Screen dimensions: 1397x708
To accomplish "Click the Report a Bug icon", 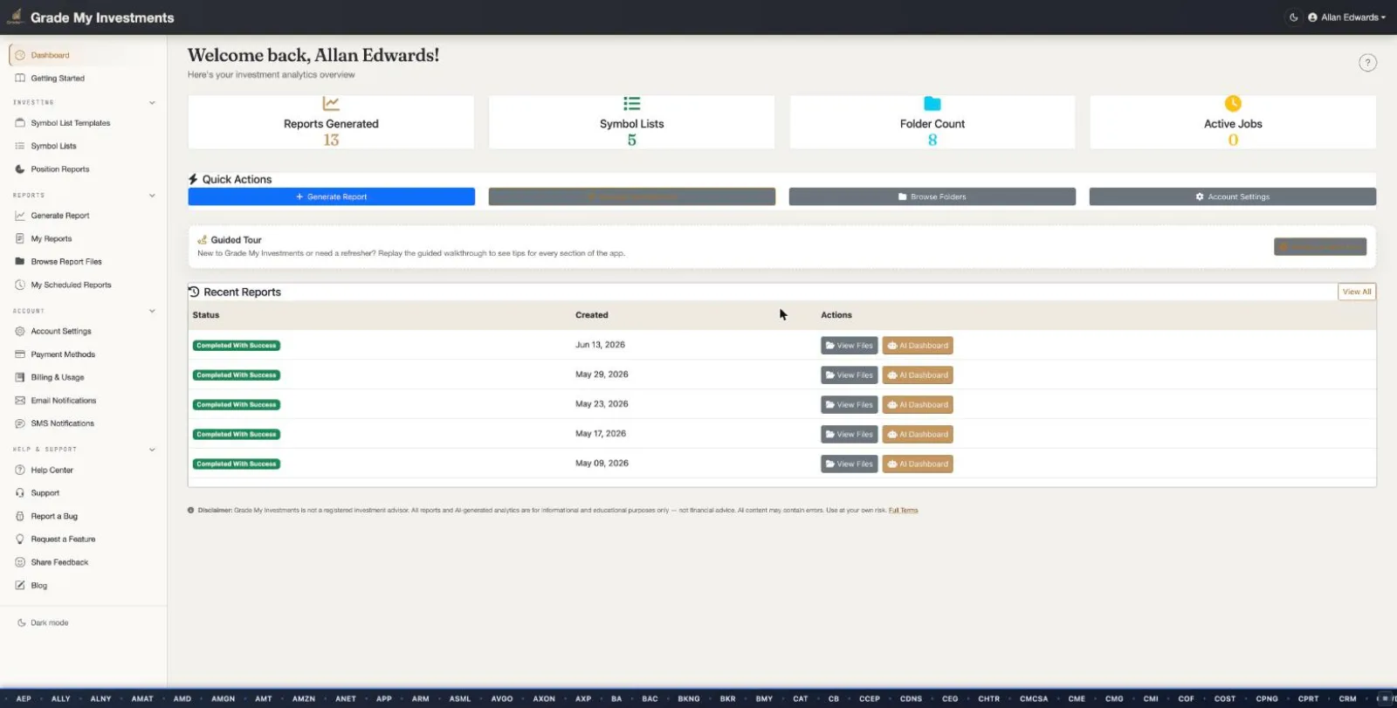I will coord(20,516).
